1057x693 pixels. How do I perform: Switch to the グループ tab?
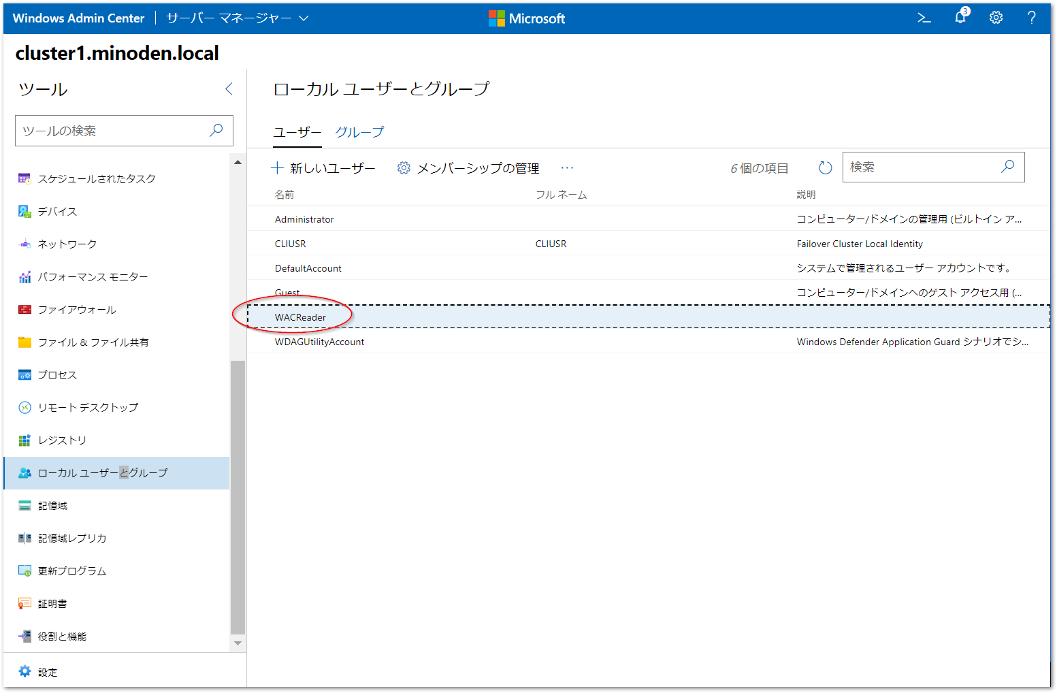tap(359, 132)
